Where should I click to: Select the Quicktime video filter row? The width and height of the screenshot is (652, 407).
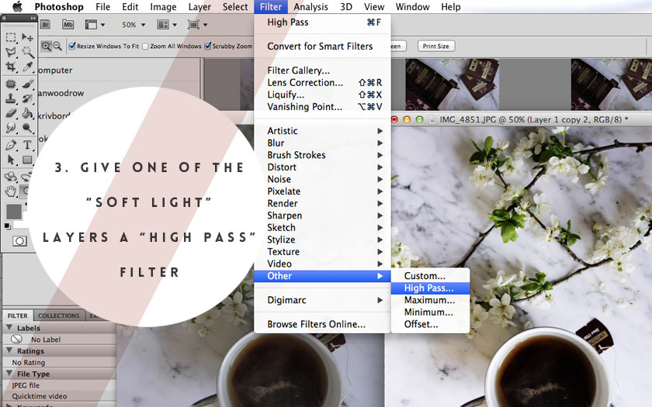point(59,396)
